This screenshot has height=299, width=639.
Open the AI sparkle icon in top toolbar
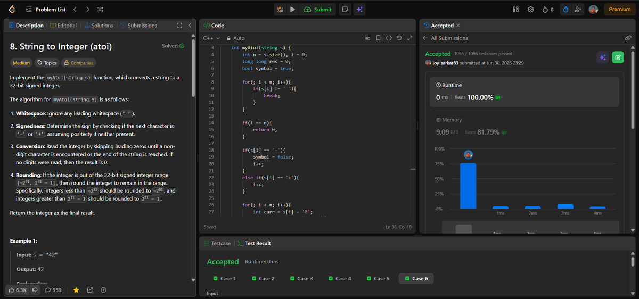pos(359,9)
